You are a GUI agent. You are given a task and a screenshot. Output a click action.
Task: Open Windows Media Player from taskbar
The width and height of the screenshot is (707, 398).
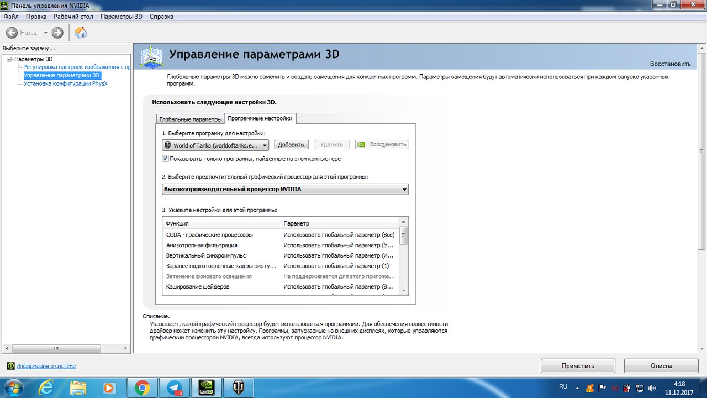(x=109, y=387)
